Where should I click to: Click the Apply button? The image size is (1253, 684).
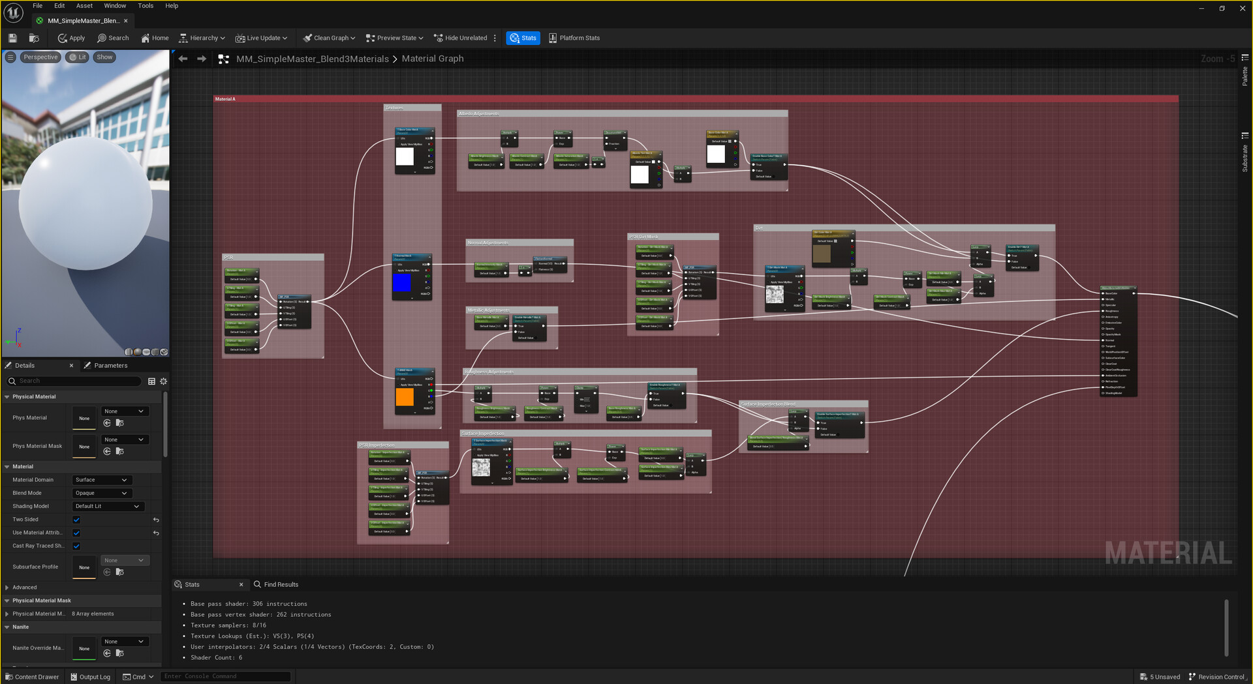[71, 38]
